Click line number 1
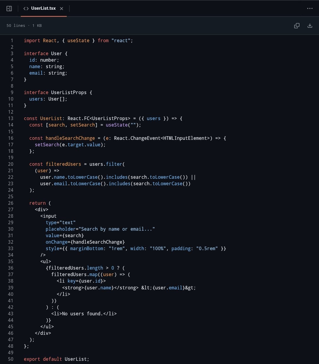This screenshot has width=319, height=364. pos(12,40)
